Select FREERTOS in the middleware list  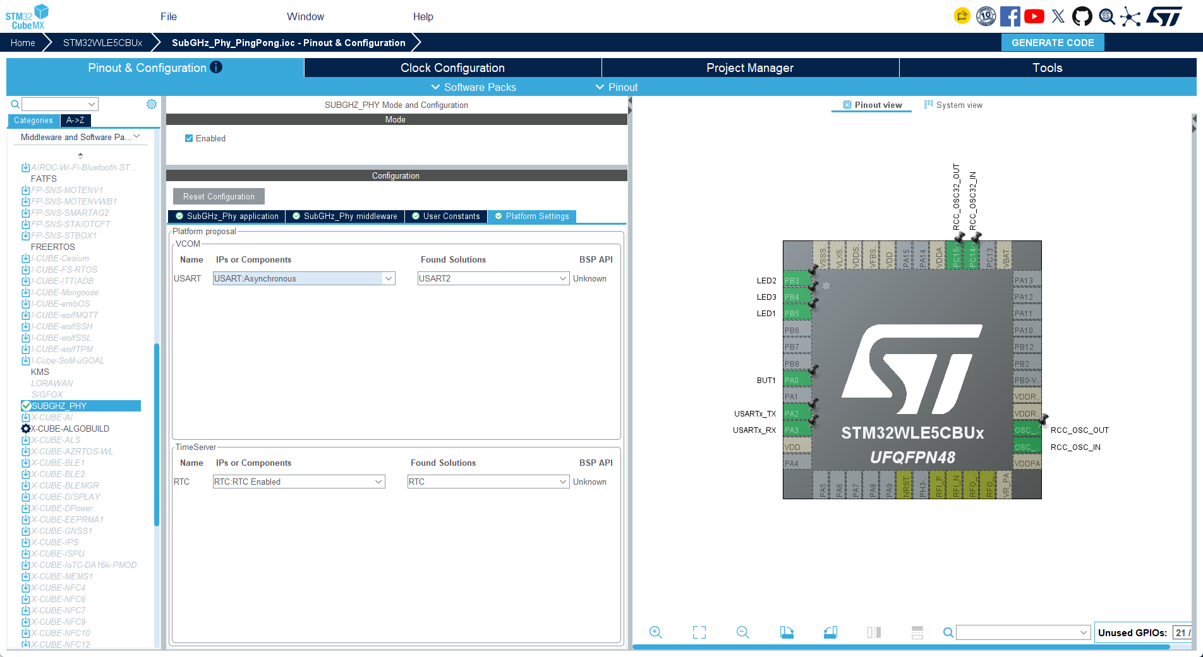53,247
